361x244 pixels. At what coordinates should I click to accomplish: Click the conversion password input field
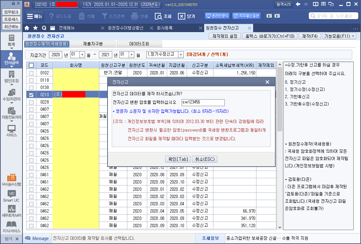coord(203,102)
